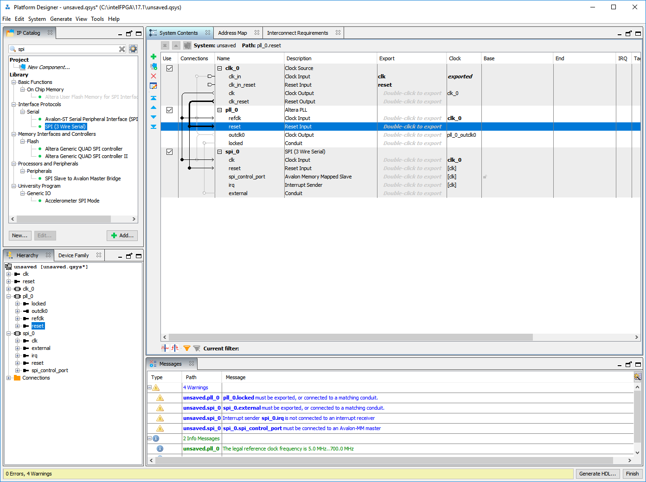
Task: Clear the IP Catalog search with X icon
Action: tap(122, 49)
